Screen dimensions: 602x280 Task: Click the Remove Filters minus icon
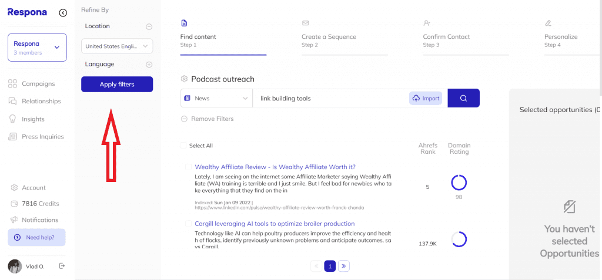184,119
